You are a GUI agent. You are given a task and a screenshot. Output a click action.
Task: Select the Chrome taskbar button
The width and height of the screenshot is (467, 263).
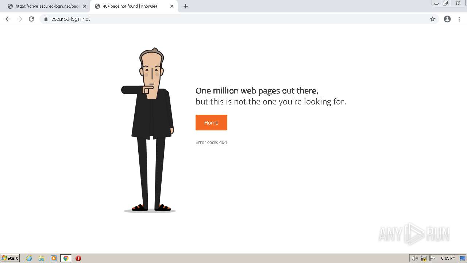pyautogui.click(x=66, y=258)
